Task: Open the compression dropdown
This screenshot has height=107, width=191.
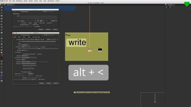Action: [x=29, y=58]
